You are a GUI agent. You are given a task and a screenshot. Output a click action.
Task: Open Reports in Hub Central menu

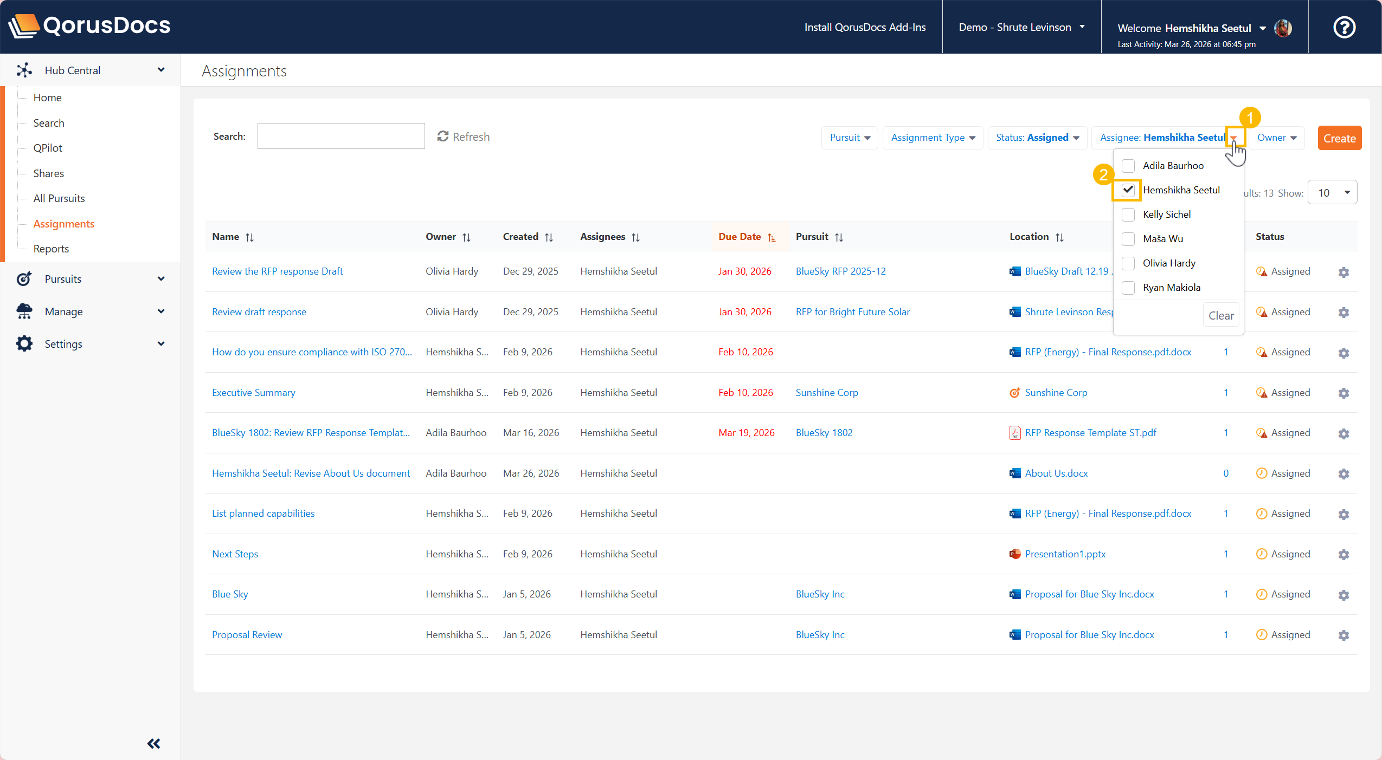click(51, 249)
